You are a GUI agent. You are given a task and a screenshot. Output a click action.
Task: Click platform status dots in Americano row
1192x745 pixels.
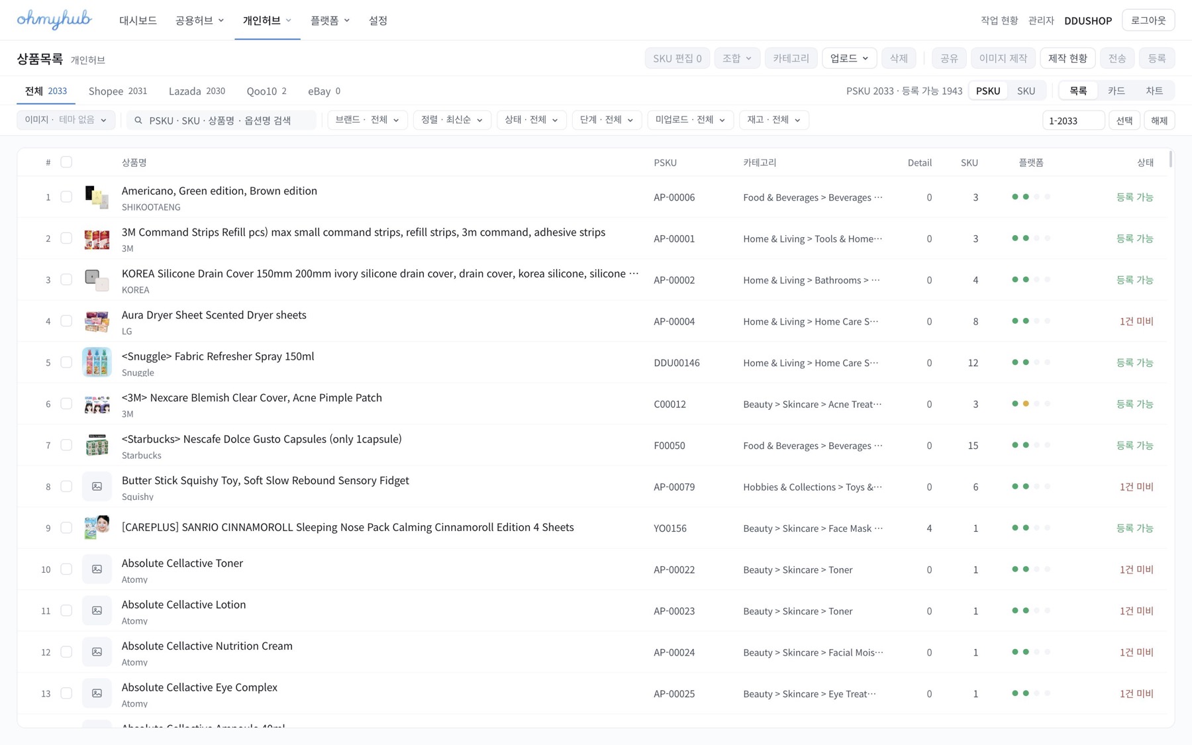(x=1031, y=197)
